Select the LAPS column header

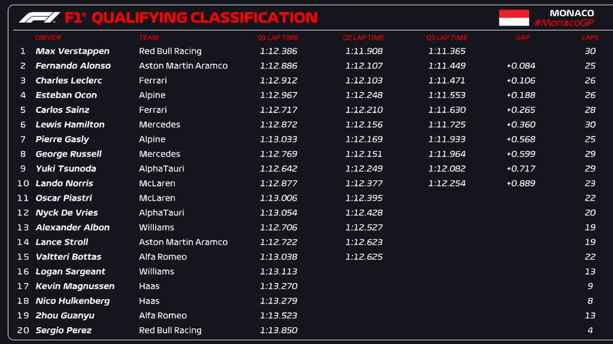click(x=590, y=38)
